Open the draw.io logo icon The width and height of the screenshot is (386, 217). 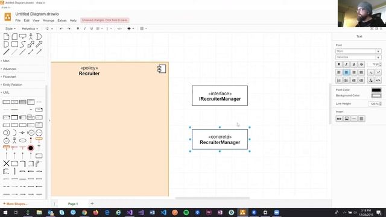click(x=8, y=17)
